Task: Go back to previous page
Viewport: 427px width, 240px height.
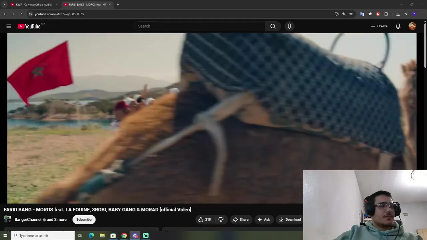Action: point(5,14)
